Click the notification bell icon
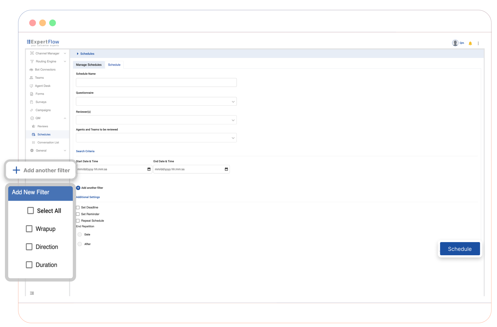The height and width of the screenshot is (327, 497). pos(470,43)
